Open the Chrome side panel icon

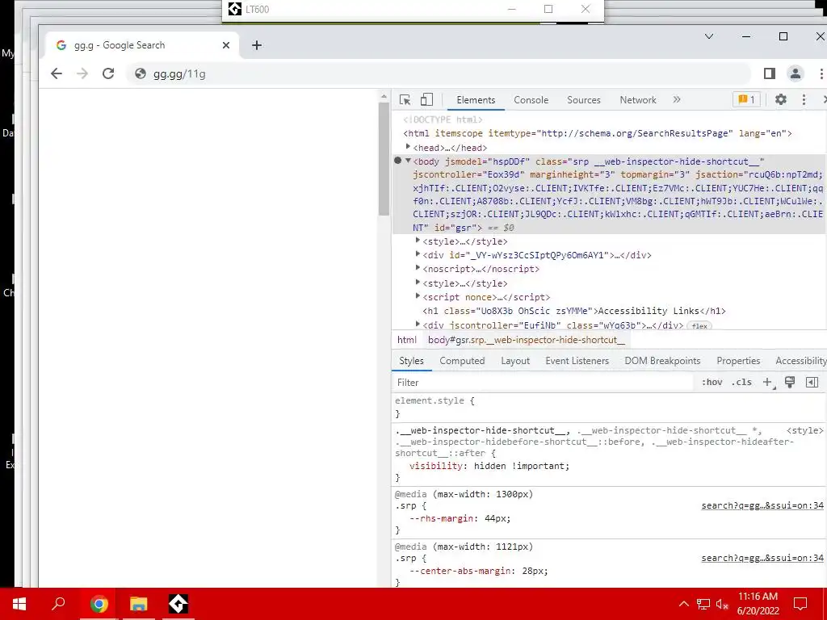[770, 73]
